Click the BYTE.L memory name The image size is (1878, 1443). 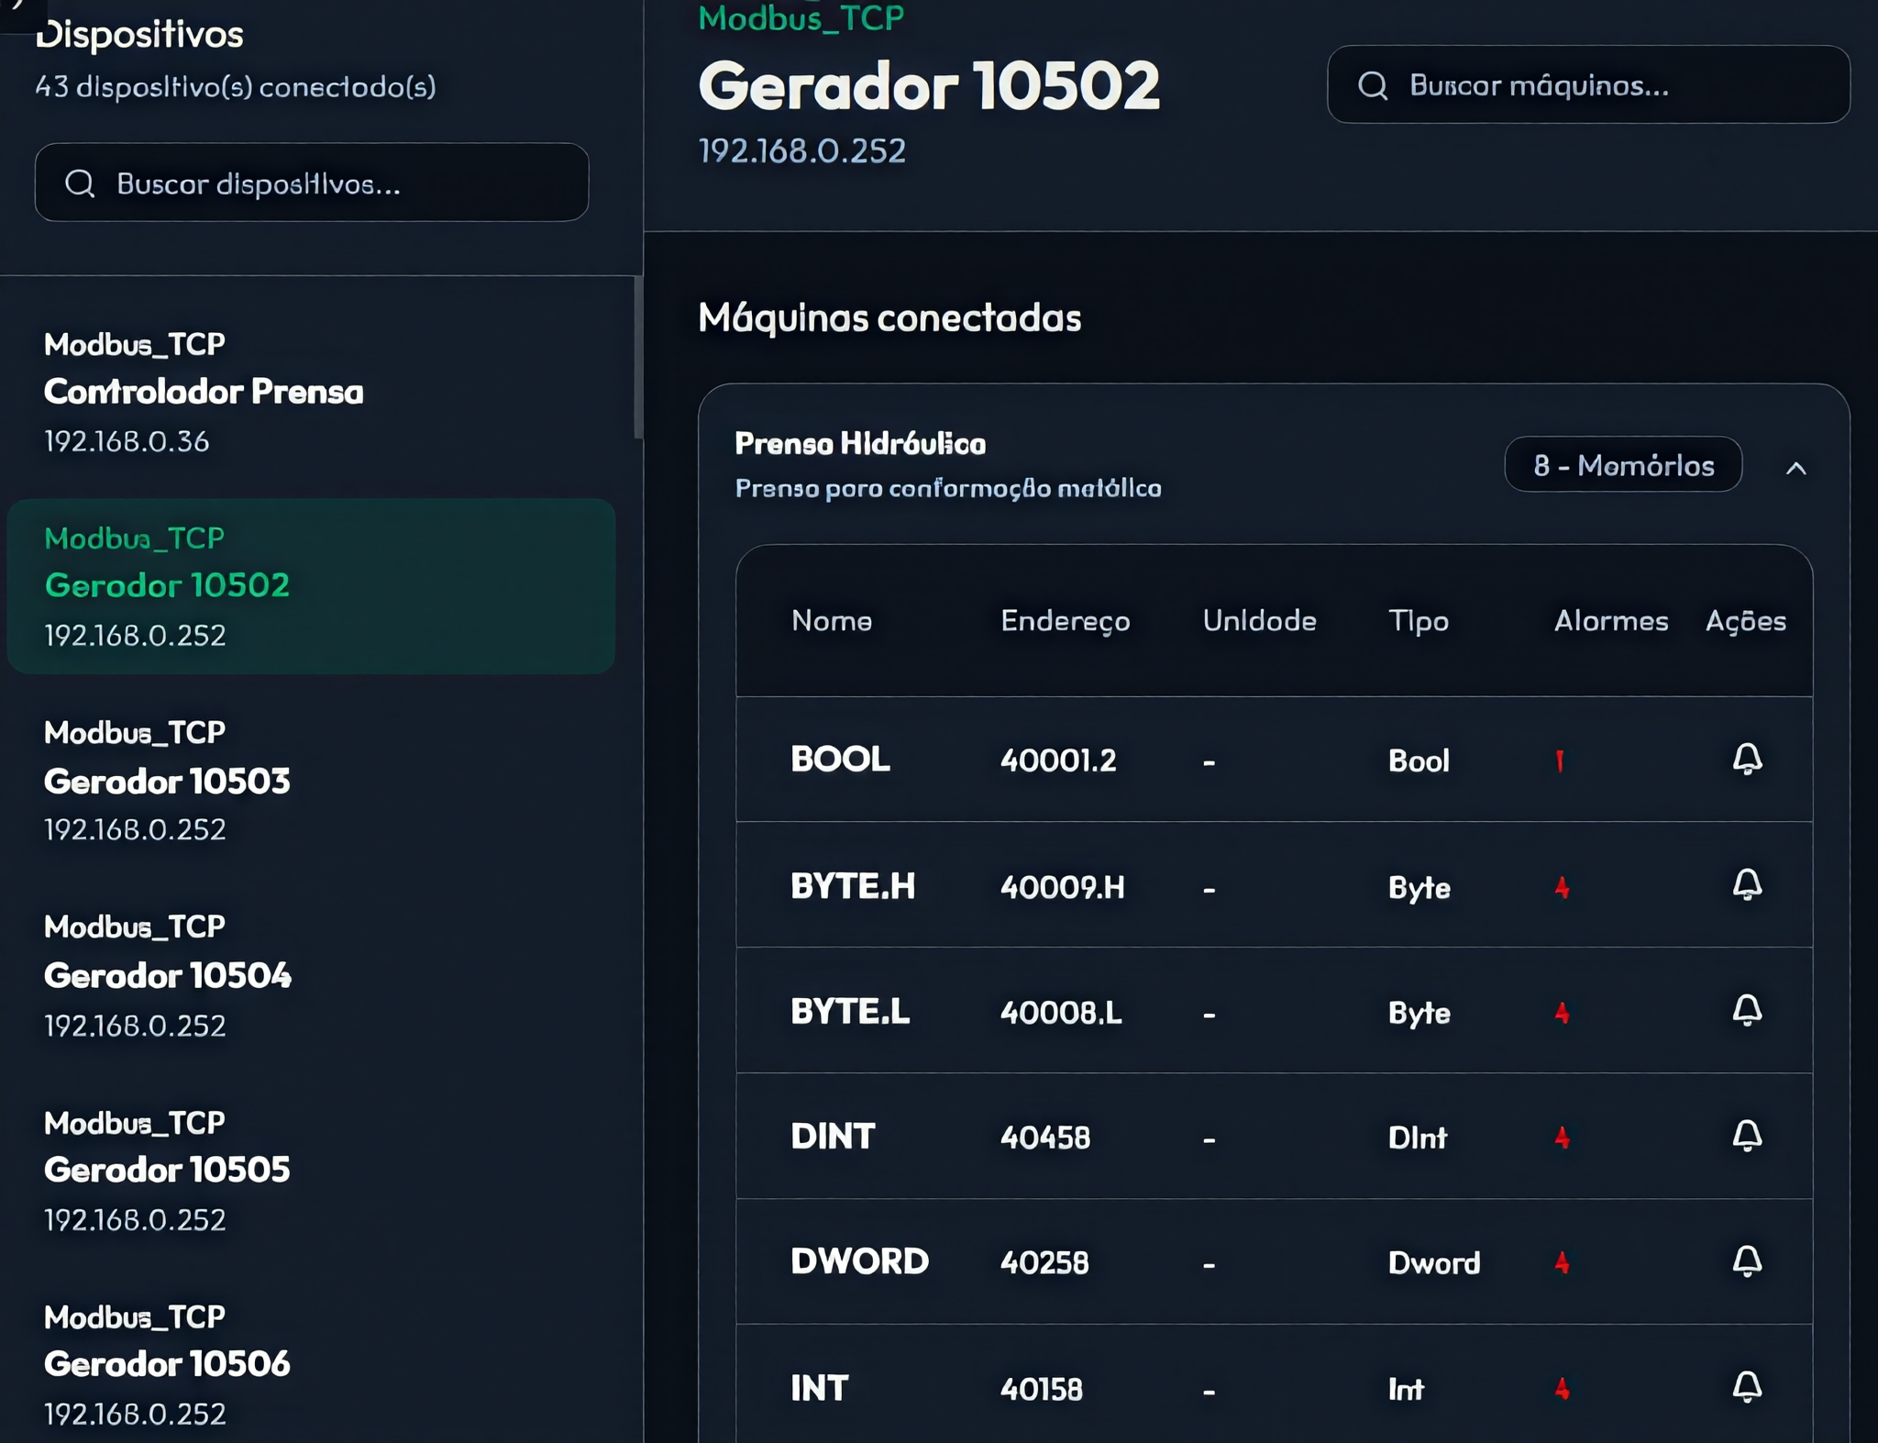coord(850,1012)
